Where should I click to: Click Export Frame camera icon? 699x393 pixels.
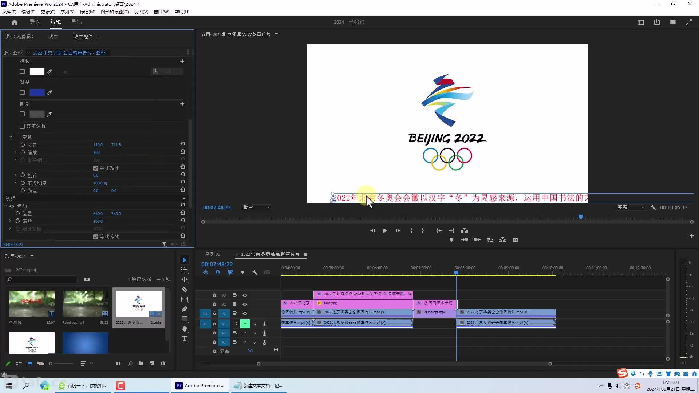tap(516, 240)
